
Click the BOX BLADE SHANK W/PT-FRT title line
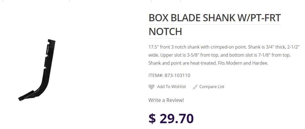pyautogui.click(x=214, y=18)
